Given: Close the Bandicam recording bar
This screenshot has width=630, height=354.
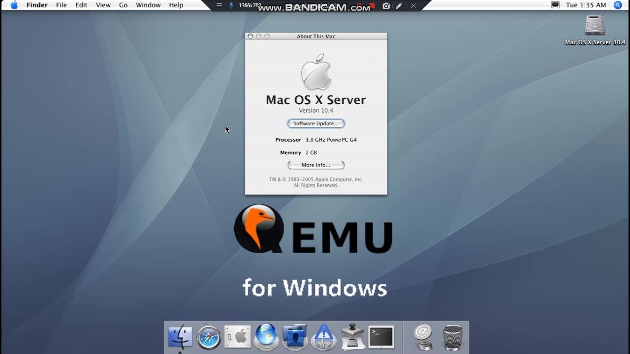Looking at the screenshot, I should 413,6.
